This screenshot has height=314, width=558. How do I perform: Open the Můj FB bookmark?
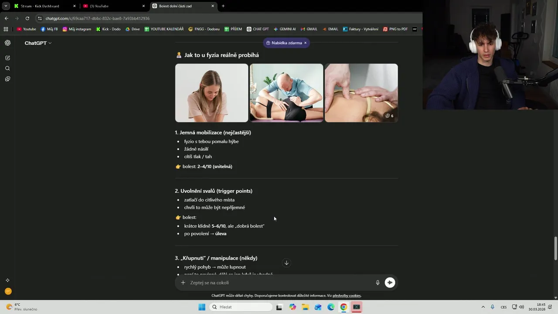(49, 29)
